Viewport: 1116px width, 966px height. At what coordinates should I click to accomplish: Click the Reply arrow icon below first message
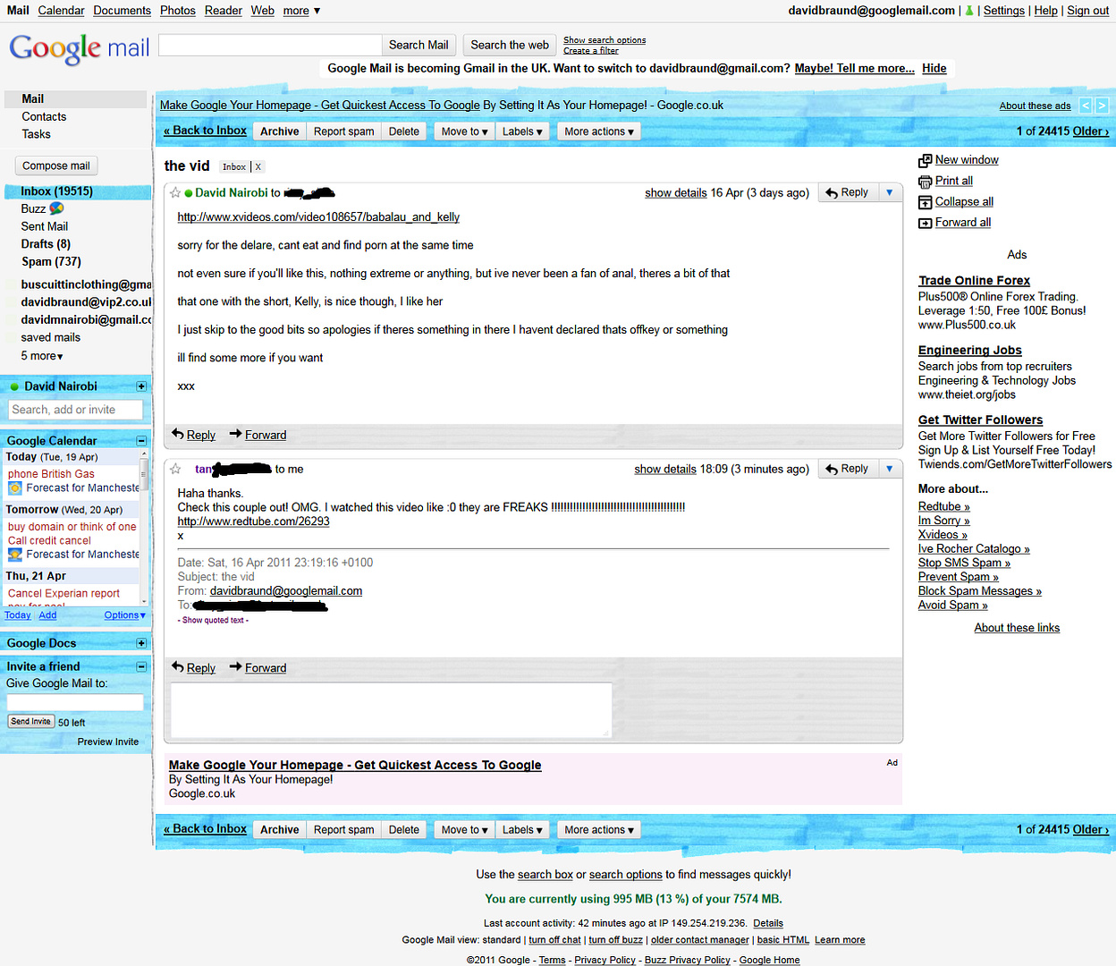point(177,434)
